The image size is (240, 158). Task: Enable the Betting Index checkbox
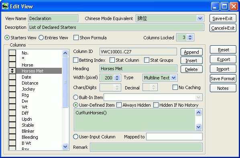[75, 60]
